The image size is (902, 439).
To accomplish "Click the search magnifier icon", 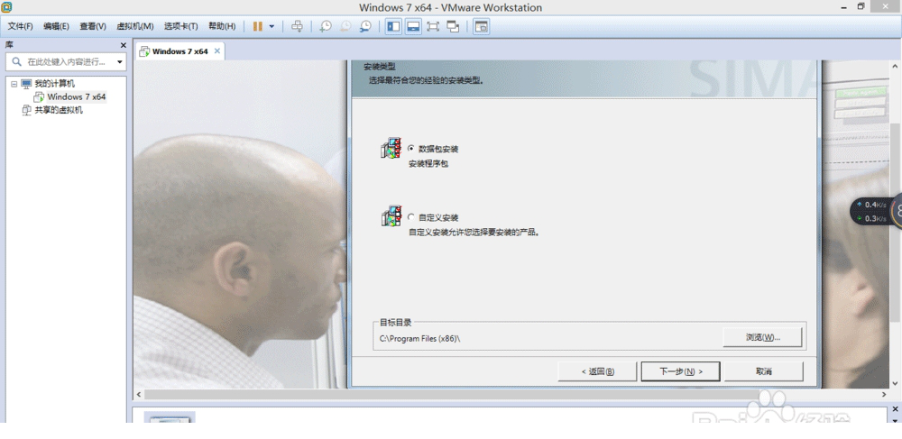I will click(x=16, y=61).
